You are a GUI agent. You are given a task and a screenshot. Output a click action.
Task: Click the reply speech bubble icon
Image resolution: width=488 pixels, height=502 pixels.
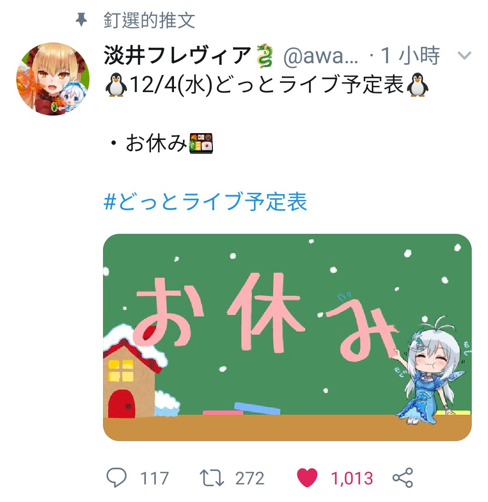coord(116,478)
